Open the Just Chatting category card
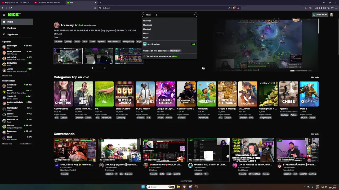The image size is (339, 190). point(63,94)
